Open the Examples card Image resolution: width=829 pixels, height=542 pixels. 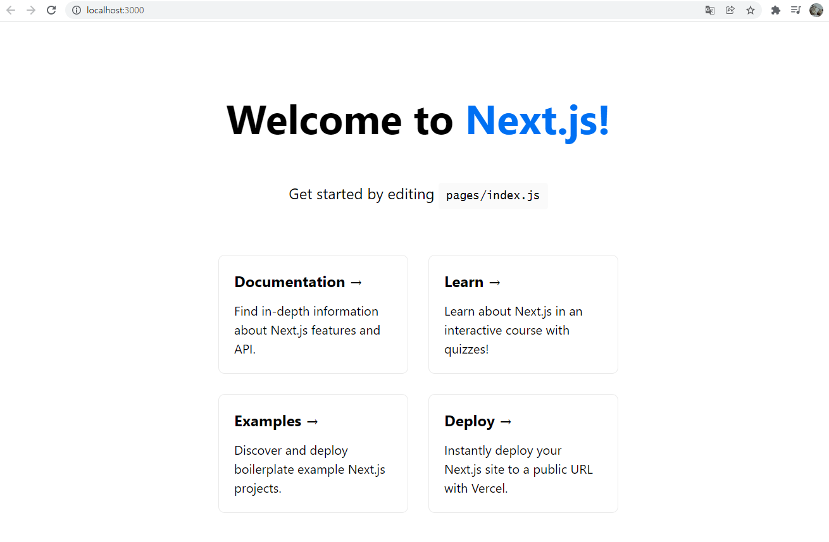313,453
